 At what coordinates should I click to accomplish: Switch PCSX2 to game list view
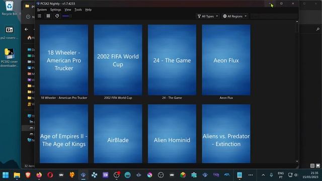tap(39, 16)
